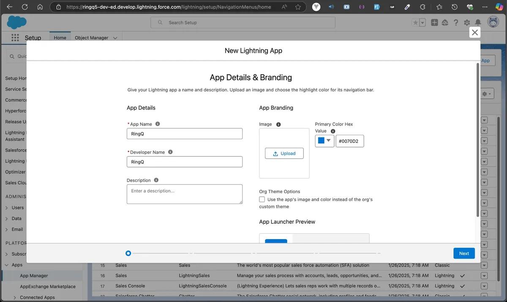Screen dimensions: 507x302
Task: Click the Next button
Action: pyautogui.click(x=464, y=253)
